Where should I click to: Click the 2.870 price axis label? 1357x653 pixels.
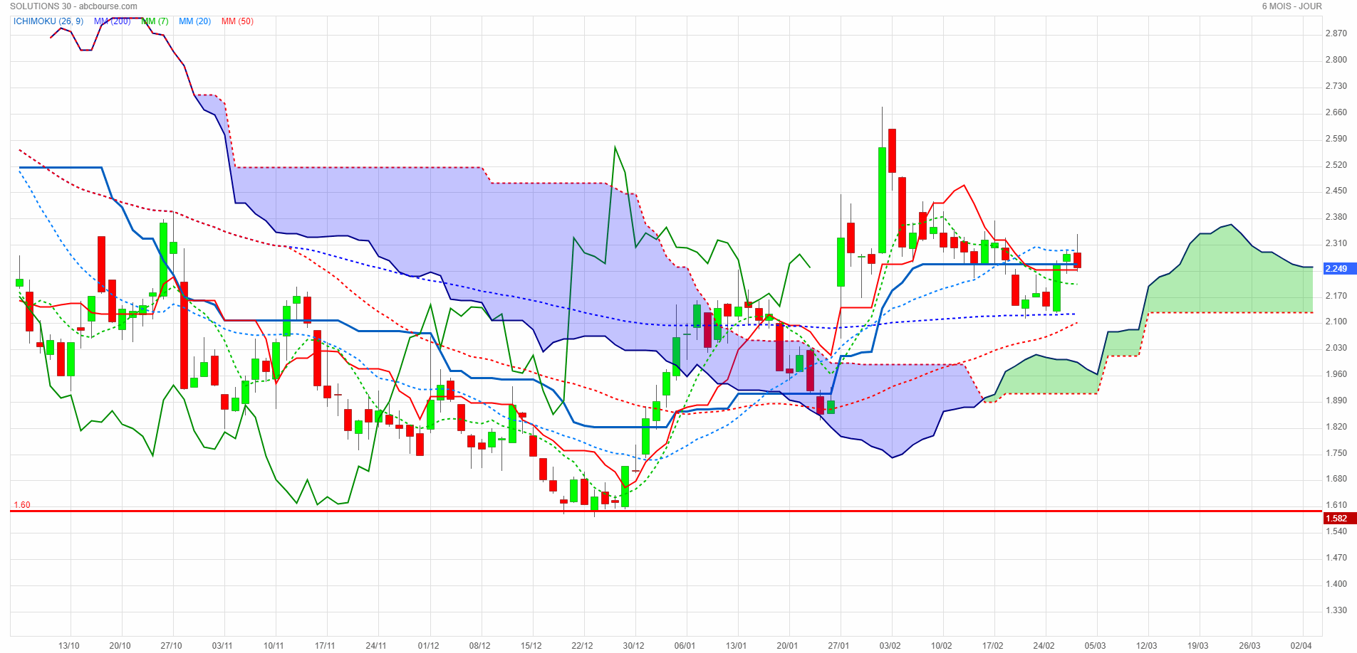[1336, 33]
